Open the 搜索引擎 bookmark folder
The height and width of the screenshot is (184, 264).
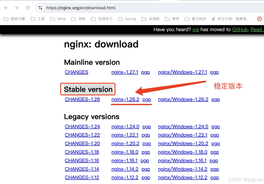point(15,19)
